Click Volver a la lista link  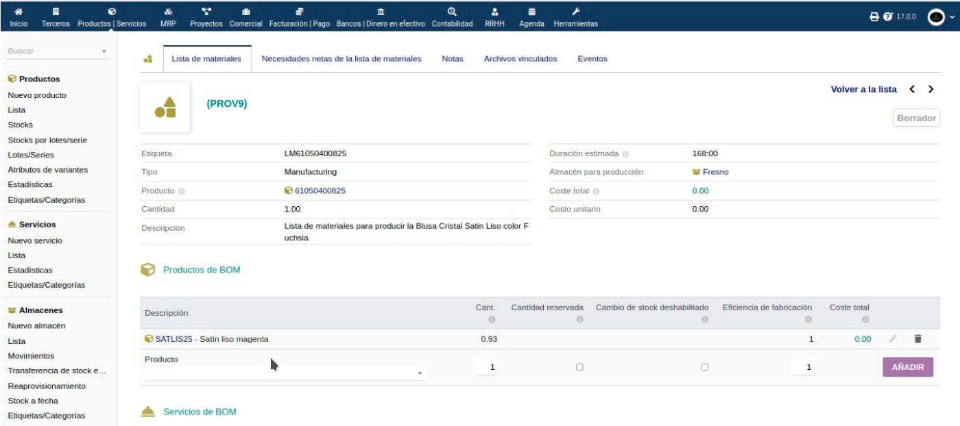click(863, 89)
